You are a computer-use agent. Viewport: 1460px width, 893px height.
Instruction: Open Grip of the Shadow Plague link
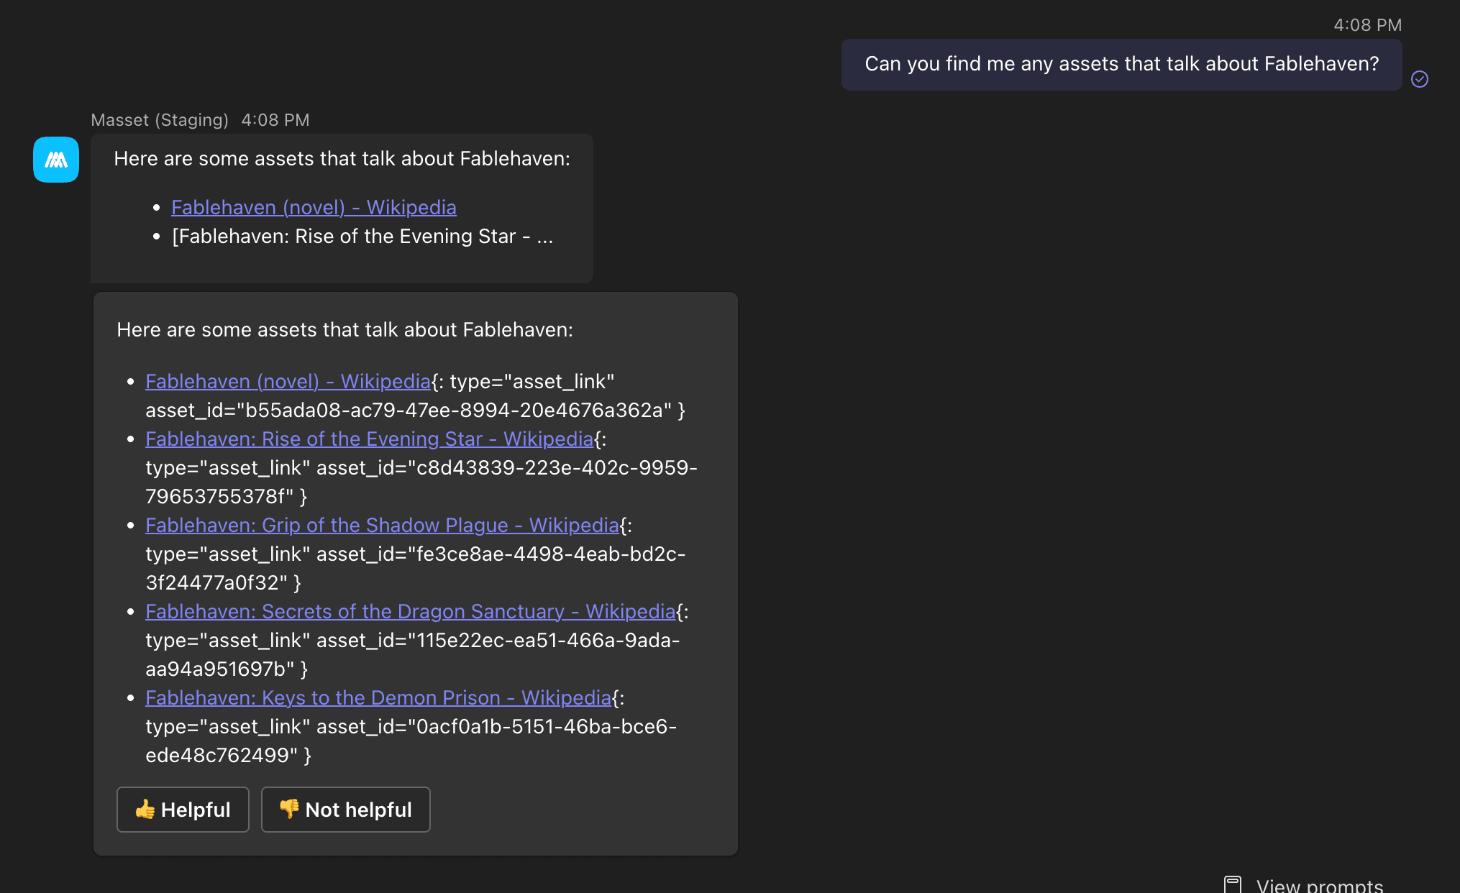(x=382, y=525)
